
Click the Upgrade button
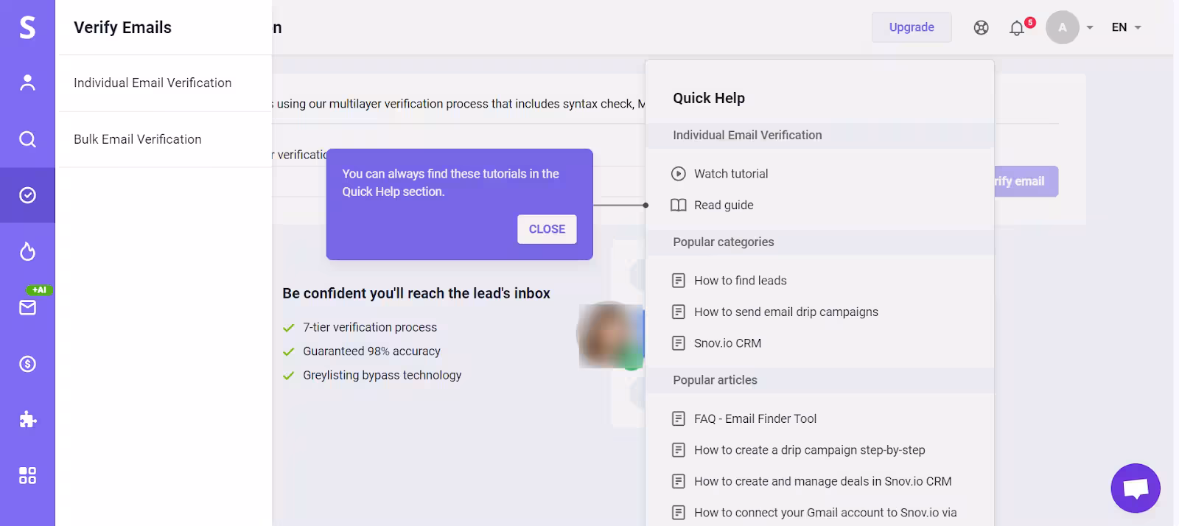tap(912, 27)
